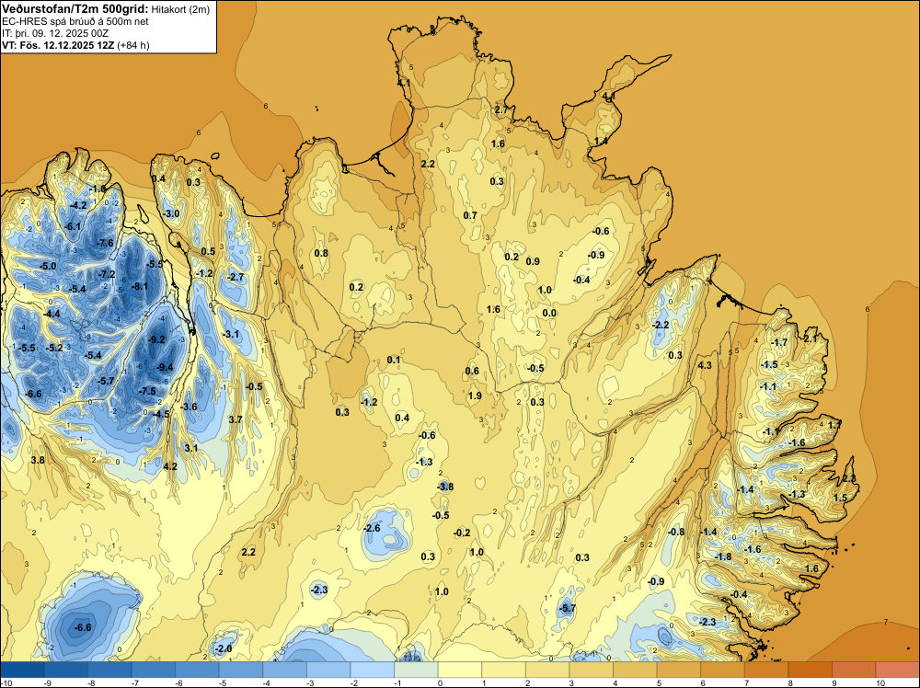This screenshot has width=920, height=688.
Task: Select the "Hitakort (2m)" label
Action: pos(180,9)
